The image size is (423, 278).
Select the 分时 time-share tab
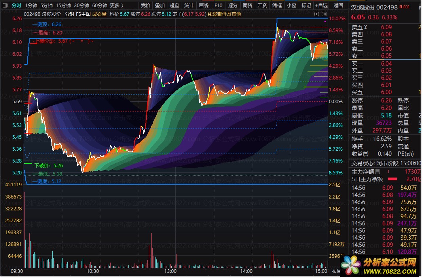pos(17,6)
